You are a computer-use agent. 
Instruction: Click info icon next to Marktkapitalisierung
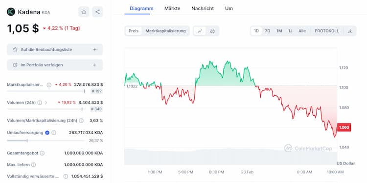pos(48,85)
